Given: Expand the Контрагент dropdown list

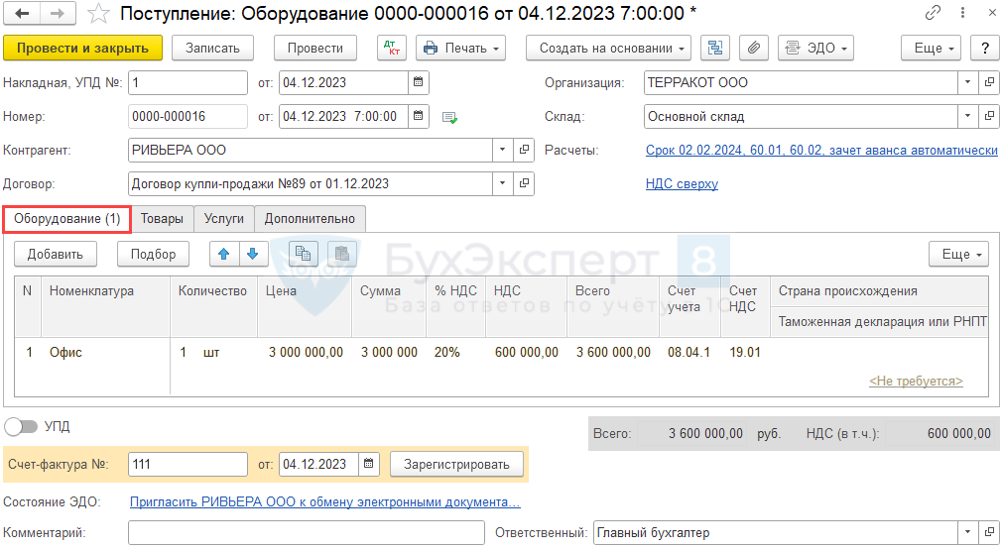Looking at the screenshot, I should click(502, 151).
